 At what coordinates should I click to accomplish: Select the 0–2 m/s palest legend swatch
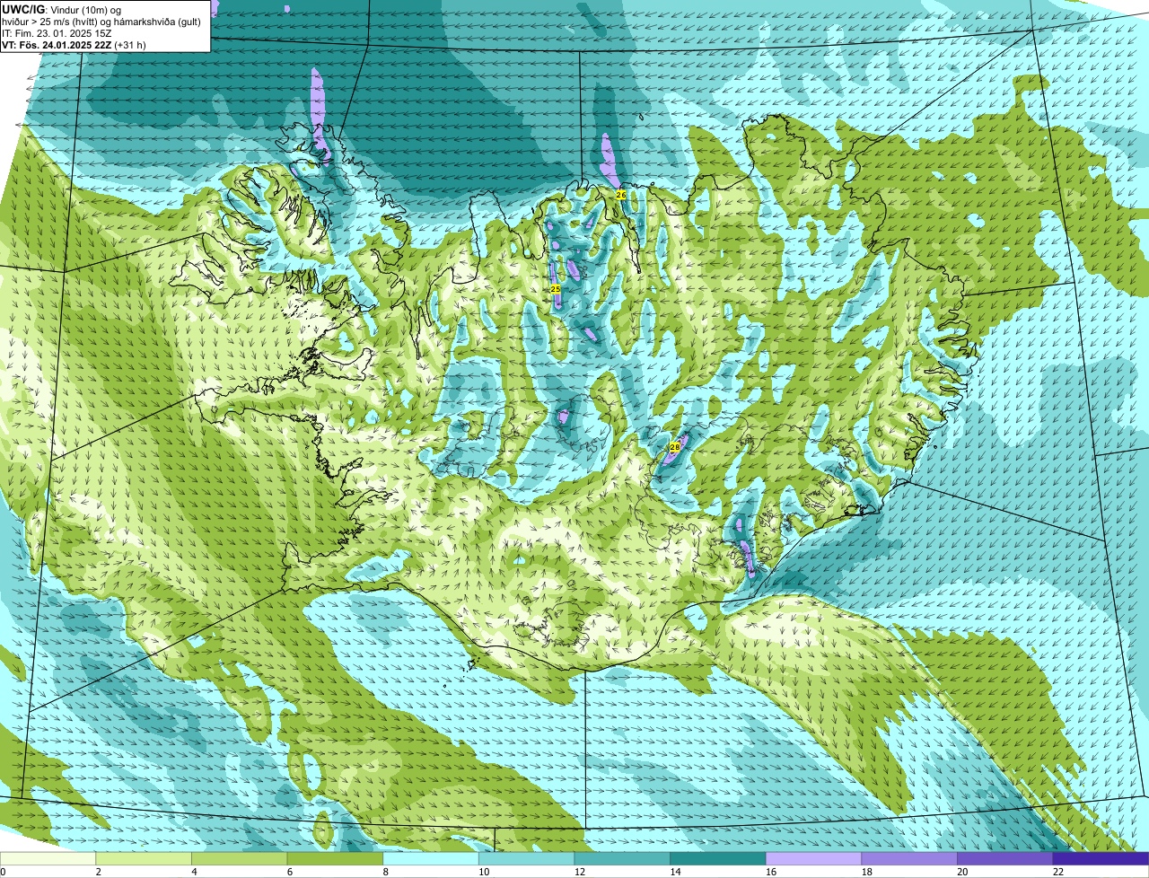click(x=48, y=858)
